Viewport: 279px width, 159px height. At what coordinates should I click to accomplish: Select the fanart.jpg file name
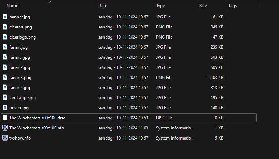tap(18, 47)
